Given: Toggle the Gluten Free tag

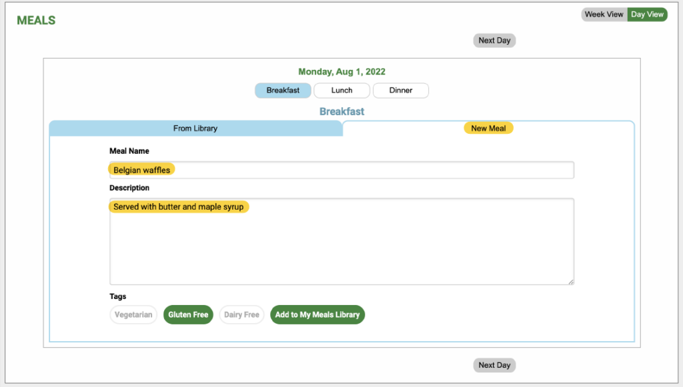Looking at the screenshot, I should point(188,315).
